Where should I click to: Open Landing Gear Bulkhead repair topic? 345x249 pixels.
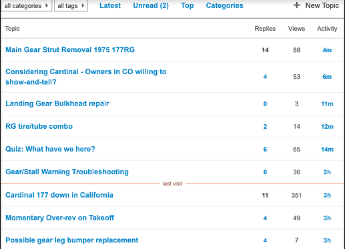click(x=57, y=103)
